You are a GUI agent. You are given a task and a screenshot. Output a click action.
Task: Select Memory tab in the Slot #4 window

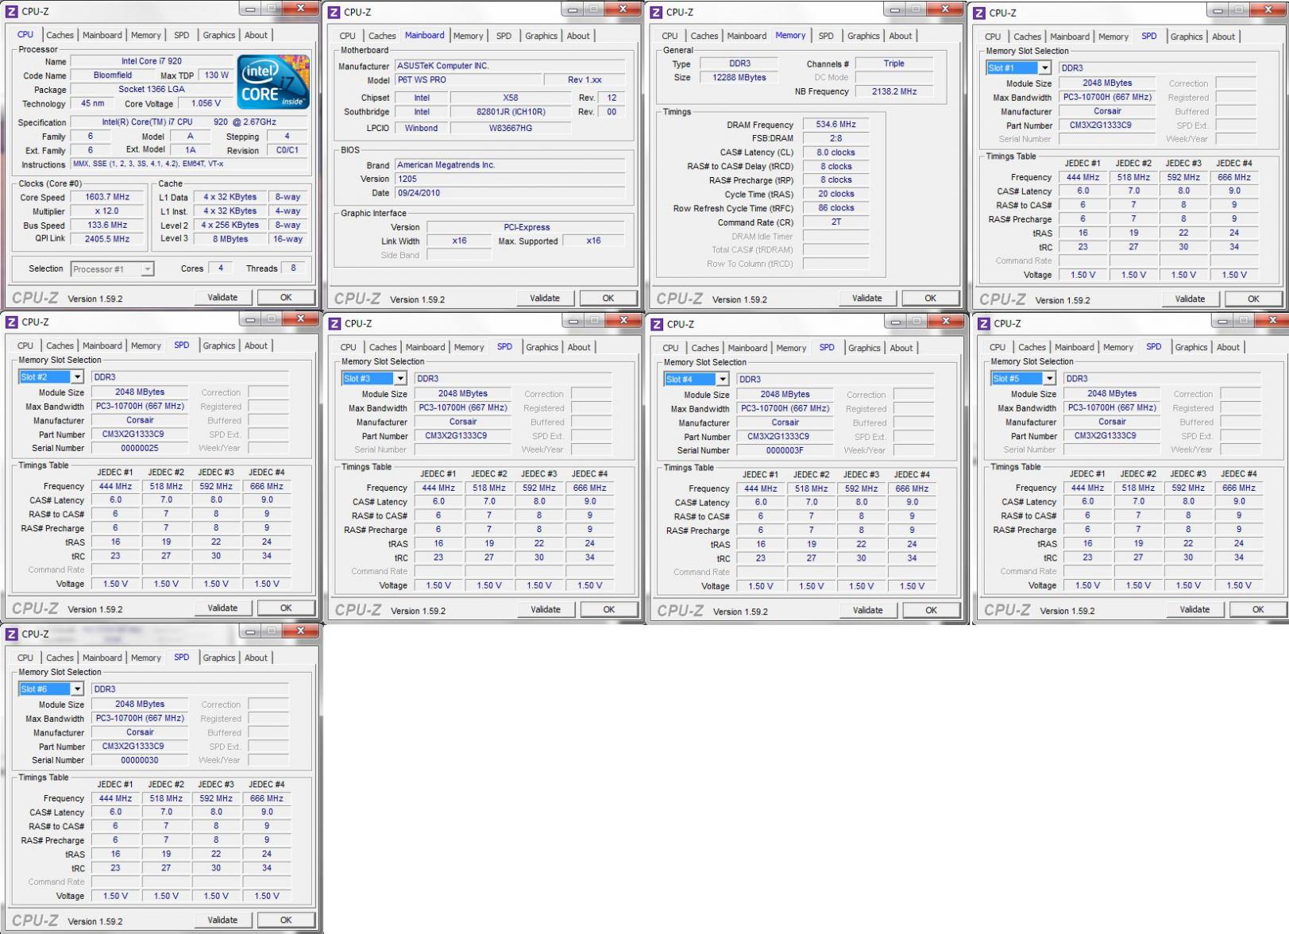tap(791, 348)
